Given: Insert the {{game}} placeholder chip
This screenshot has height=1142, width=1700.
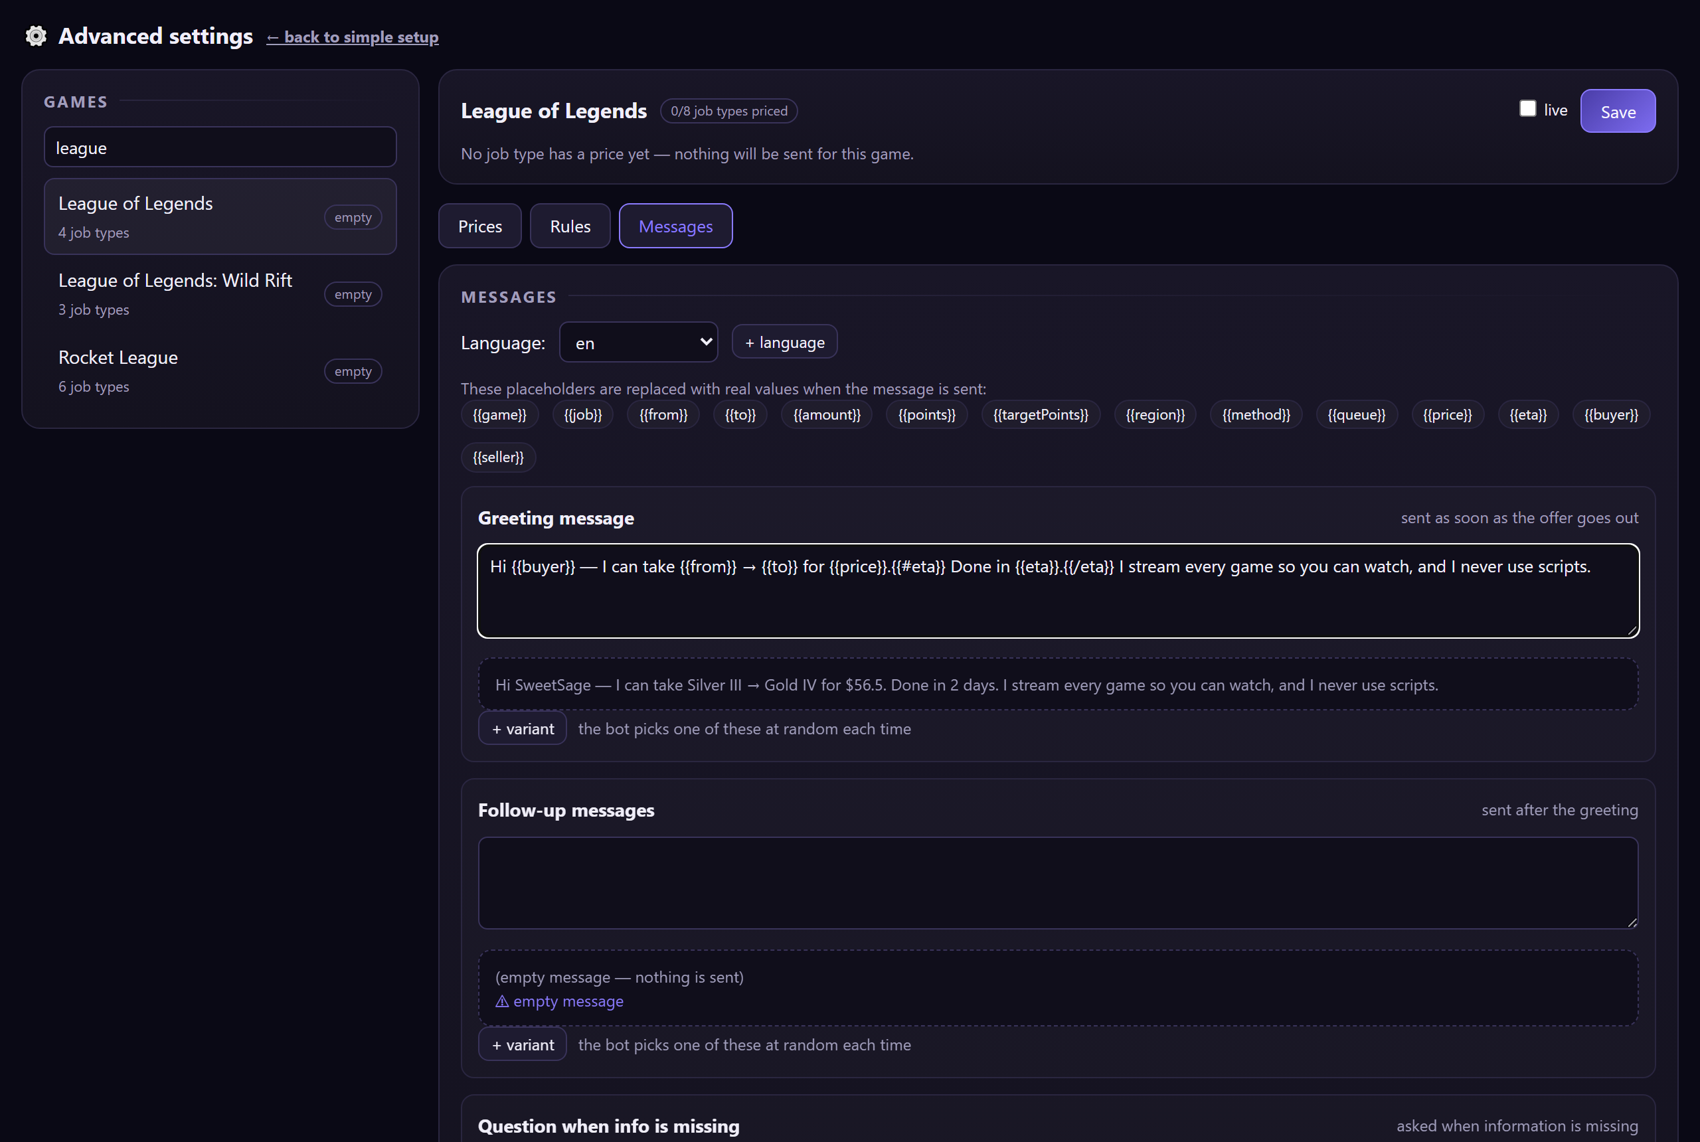Looking at the screenshot, I should pos(499,414).
